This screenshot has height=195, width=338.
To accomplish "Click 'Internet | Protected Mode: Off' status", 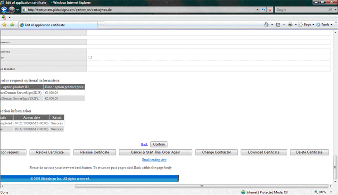I will coord(265,192).
